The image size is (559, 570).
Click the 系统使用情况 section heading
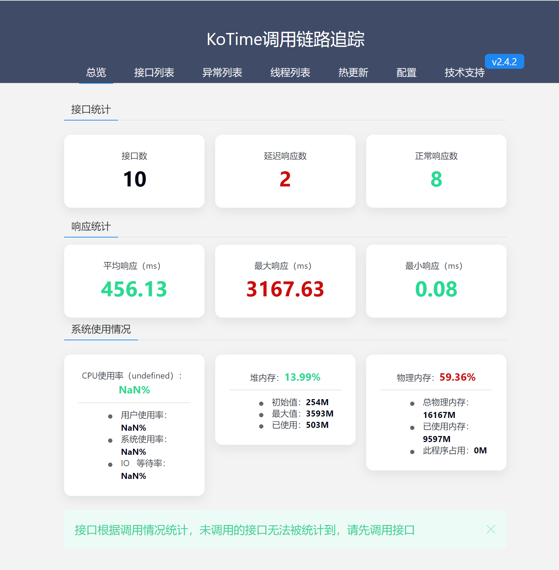101,329
